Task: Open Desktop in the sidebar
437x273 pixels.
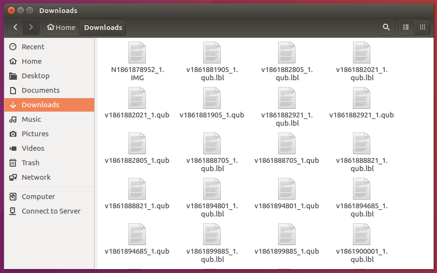Action: [x=49, y=76]
